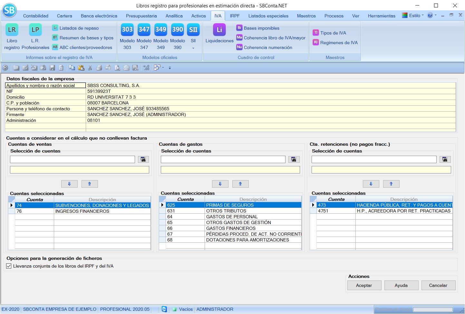Open the Estilo dropdown
The image size is (465, 314).
pos(415,15)
